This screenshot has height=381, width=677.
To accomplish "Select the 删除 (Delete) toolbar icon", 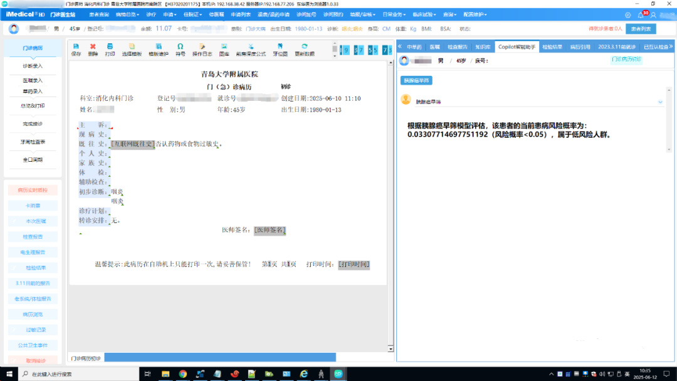I will click(92, 48).
